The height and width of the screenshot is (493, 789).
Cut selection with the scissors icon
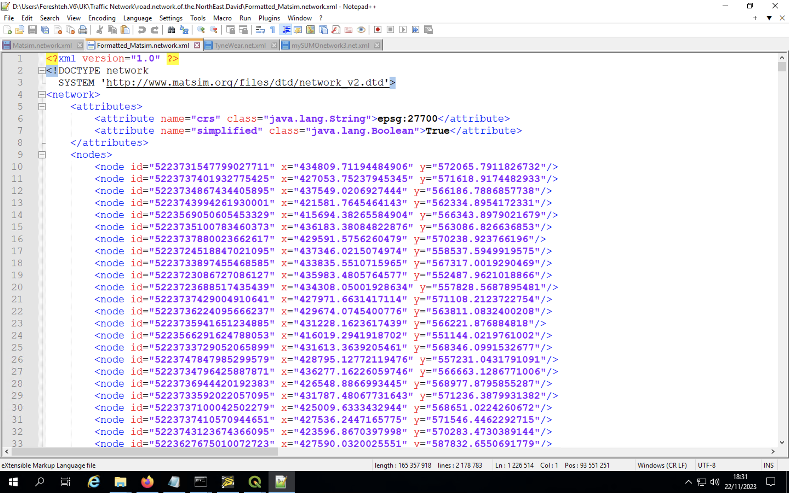[x=99, y=30]
